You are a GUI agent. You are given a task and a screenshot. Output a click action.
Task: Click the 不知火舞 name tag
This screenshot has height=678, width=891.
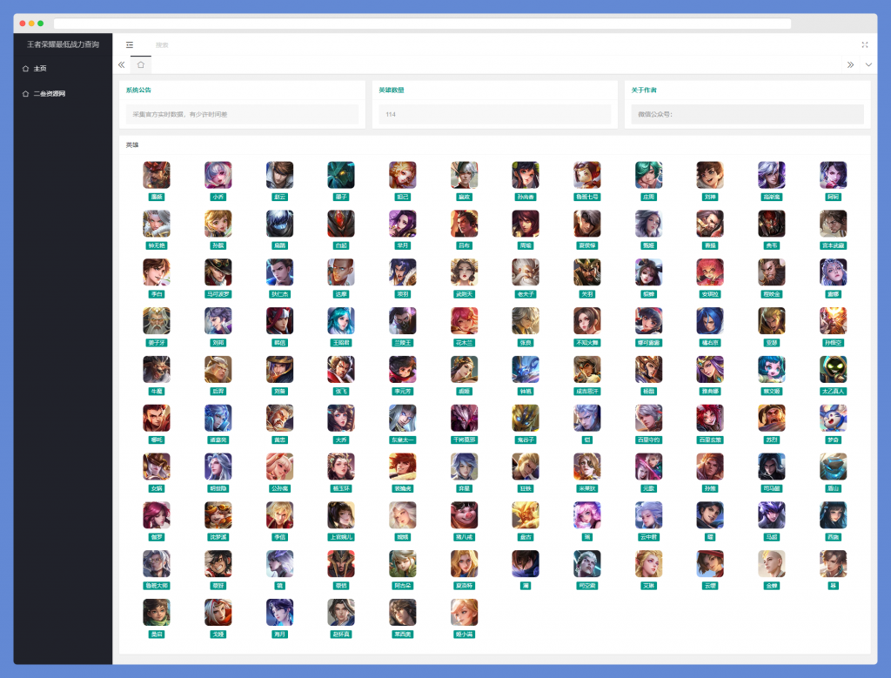(587, 343)
